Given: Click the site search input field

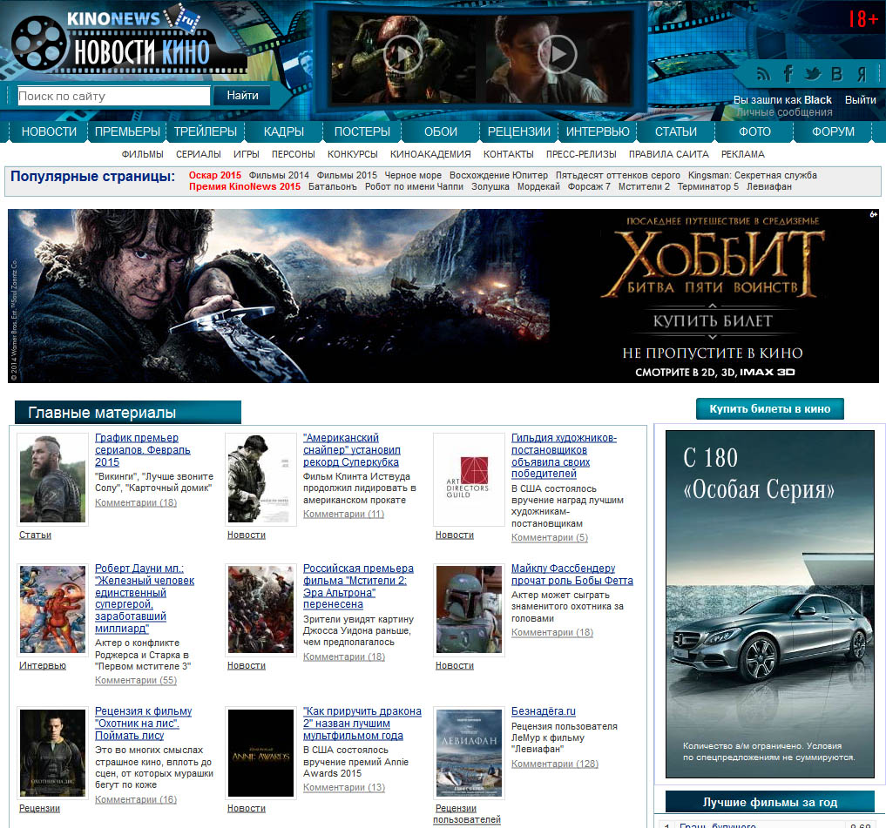Looking at the screenshot, I should (113, 96).
